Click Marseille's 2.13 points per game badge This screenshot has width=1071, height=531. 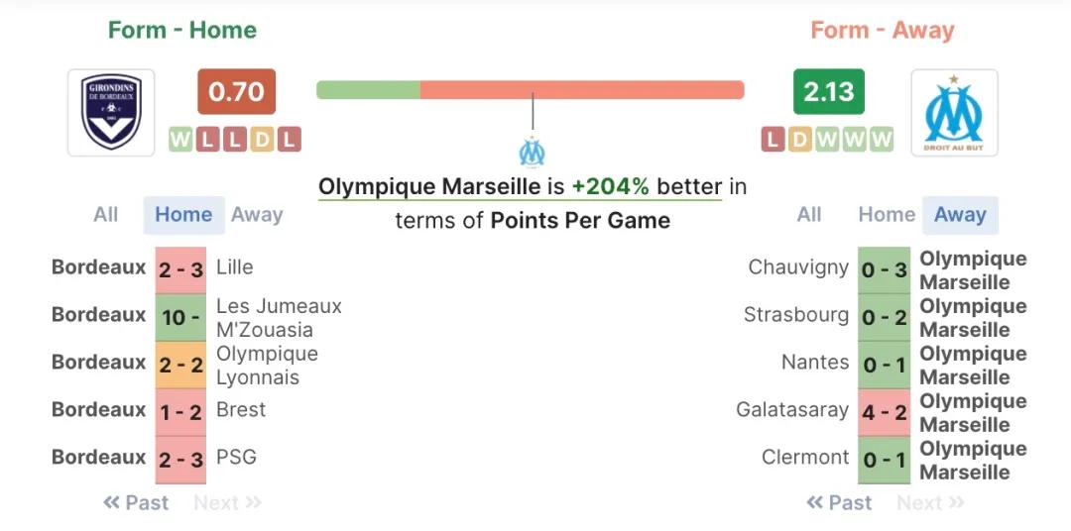coord(828,92)
